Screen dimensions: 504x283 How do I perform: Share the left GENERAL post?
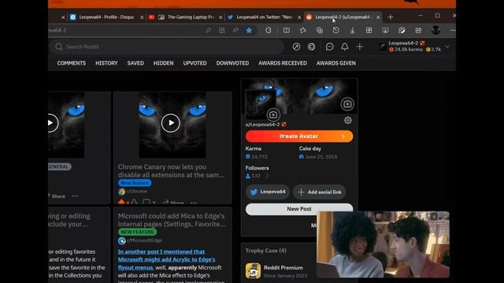(57, 196)
